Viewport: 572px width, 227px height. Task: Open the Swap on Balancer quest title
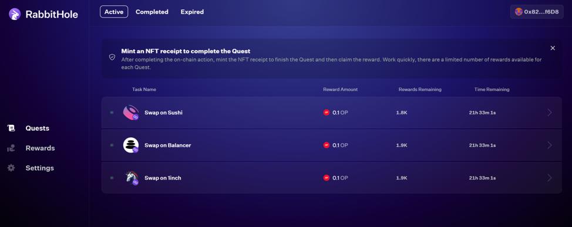coord(167,145)
